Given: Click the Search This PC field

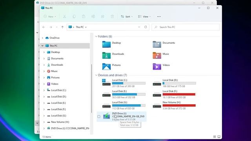Looking at the screenshot, I should (x=186, y=27).
